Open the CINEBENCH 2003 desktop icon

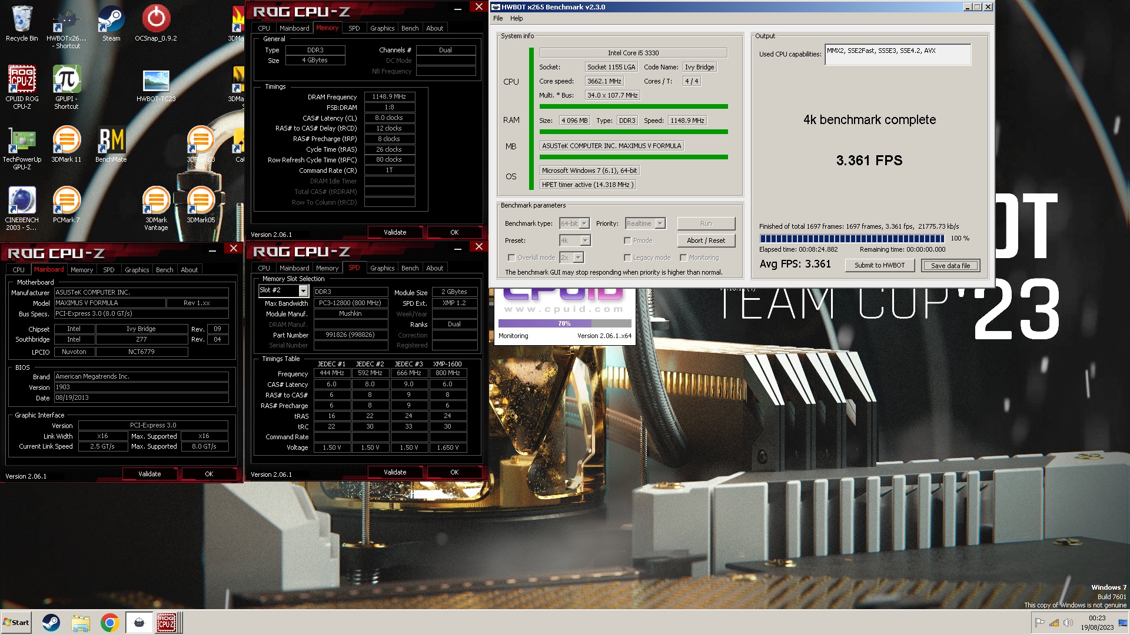tap(22, 209)
